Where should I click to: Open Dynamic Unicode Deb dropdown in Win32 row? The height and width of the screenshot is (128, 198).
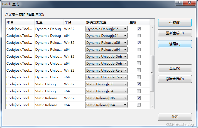[x=106, y=57]
